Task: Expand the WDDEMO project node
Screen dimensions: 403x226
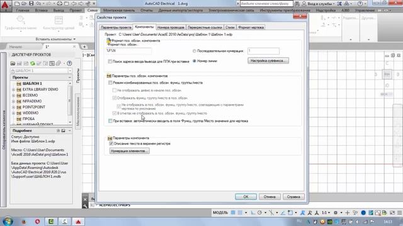Action: pyautogui.click(x=13, y=113)
